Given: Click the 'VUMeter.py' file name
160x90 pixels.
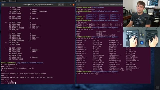Looking at the screenshot, I should click(x=130, y=64).
